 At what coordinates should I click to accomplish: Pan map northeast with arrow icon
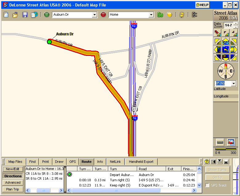(234, 41)
